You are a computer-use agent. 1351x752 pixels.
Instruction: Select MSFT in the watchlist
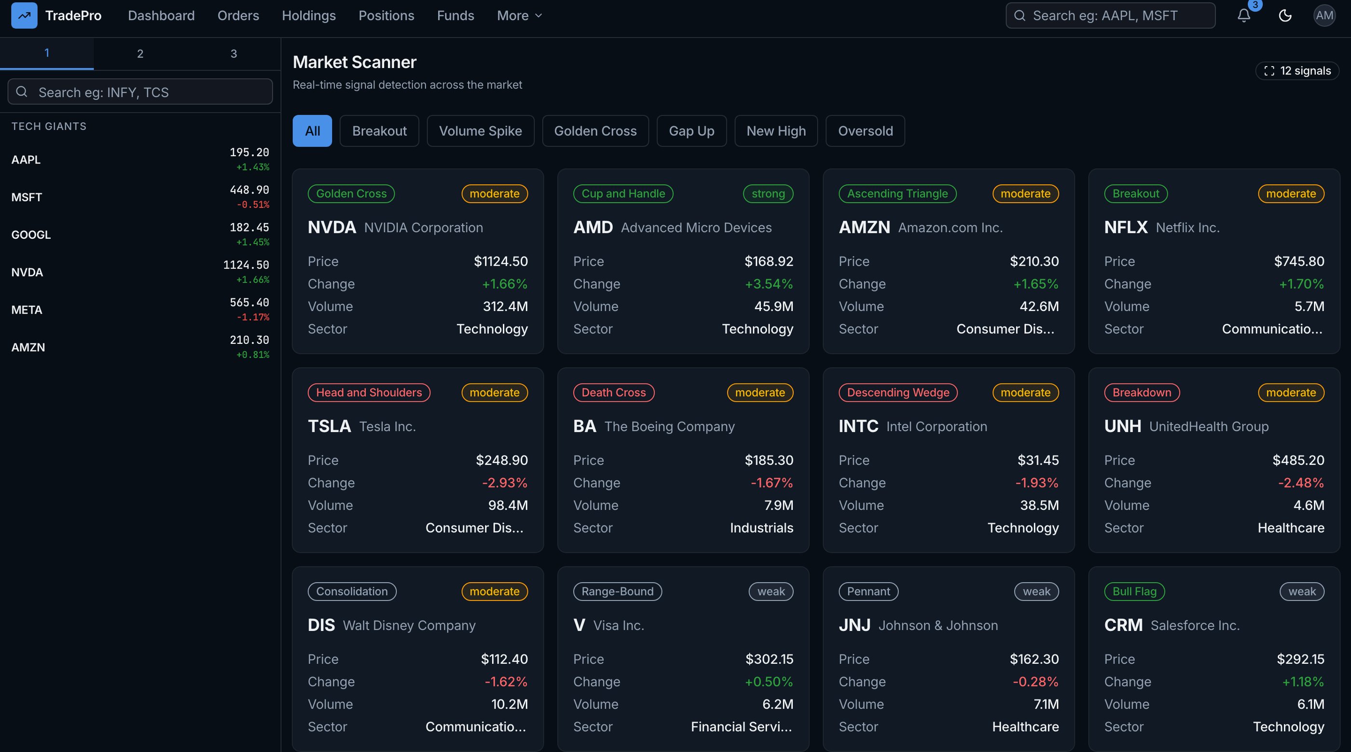click(140, 197)
